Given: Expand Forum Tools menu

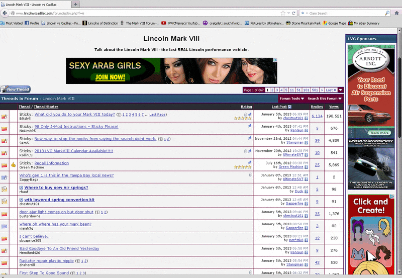Looking at the screenshot, I should [292, 99].
